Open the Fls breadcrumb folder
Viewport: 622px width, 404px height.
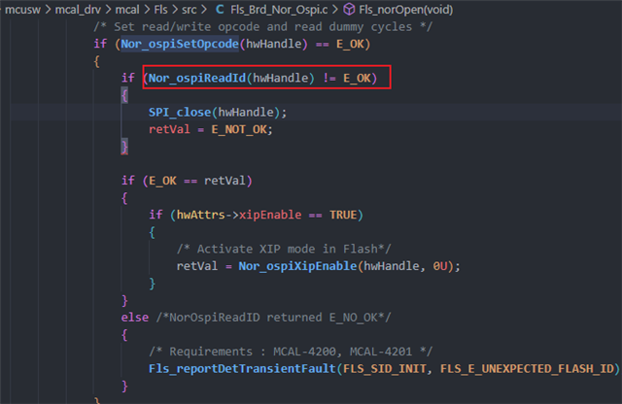160,10
